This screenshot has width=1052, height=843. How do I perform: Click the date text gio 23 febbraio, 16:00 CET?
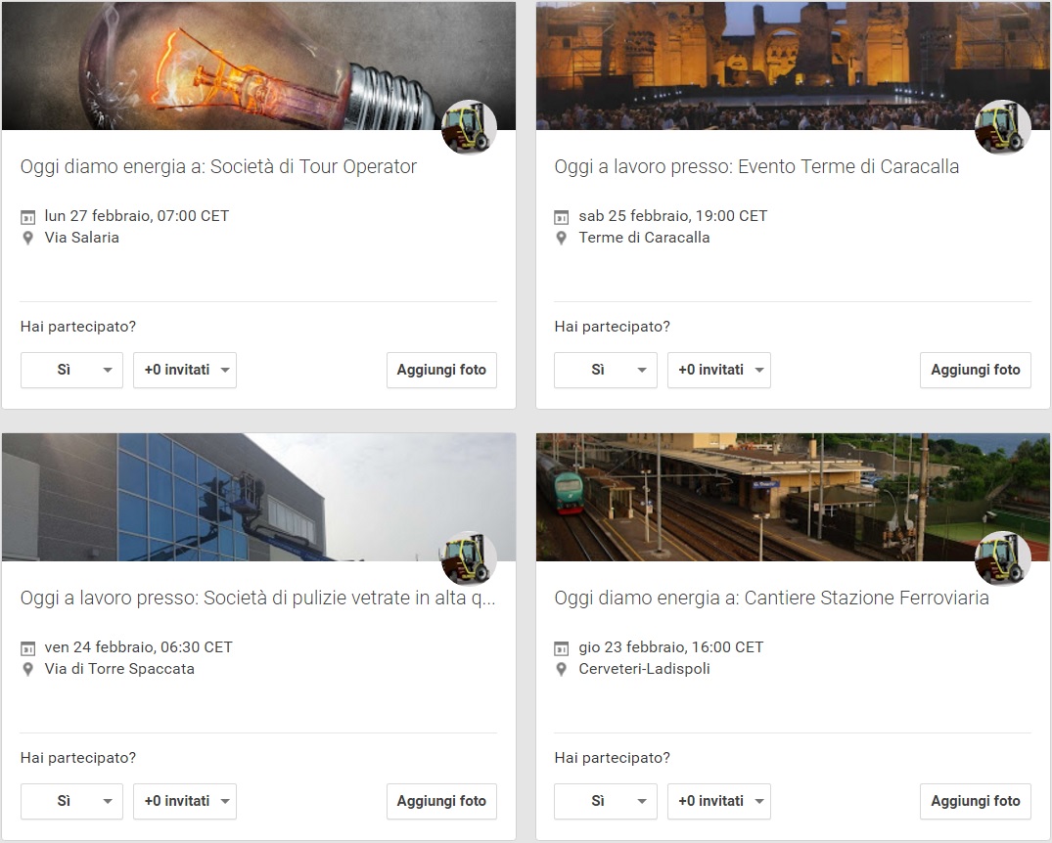671,647
